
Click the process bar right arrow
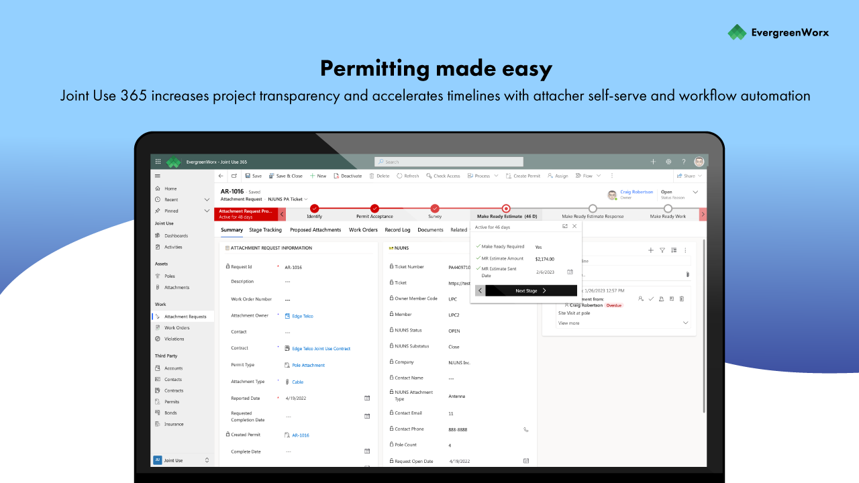[703, 214]
